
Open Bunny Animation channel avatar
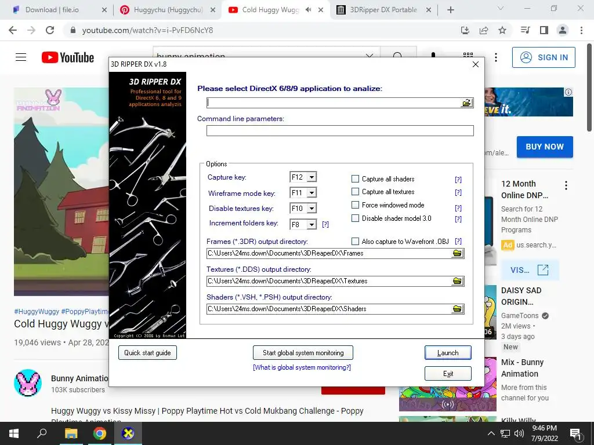(28, 382)
